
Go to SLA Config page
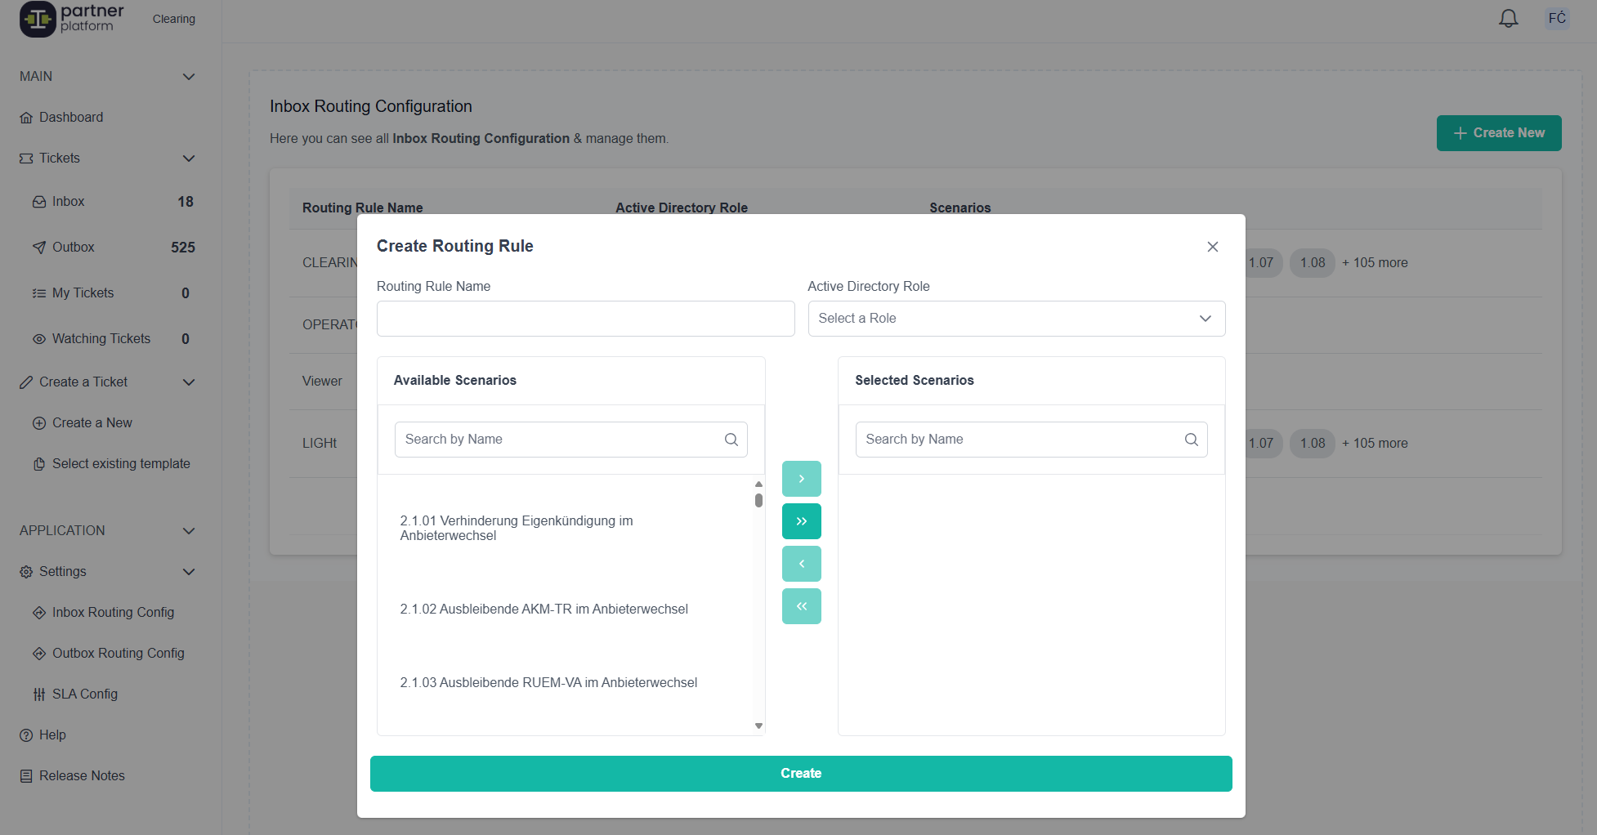tap(85, 694)
